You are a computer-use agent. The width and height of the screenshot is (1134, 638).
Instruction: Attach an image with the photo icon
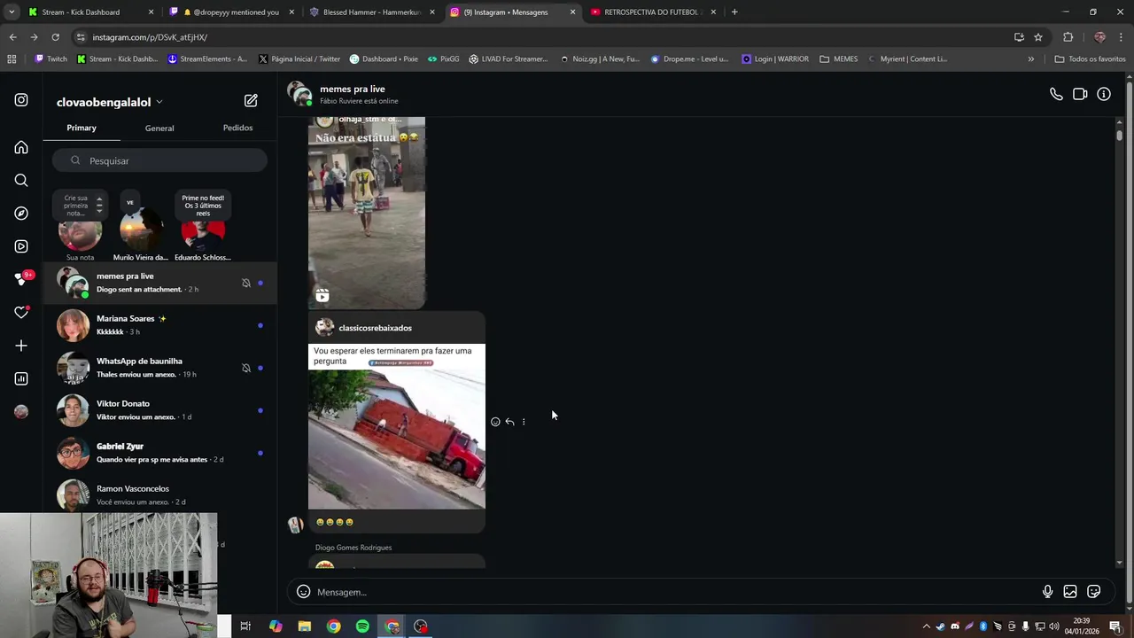click(x=1070, y=592)
